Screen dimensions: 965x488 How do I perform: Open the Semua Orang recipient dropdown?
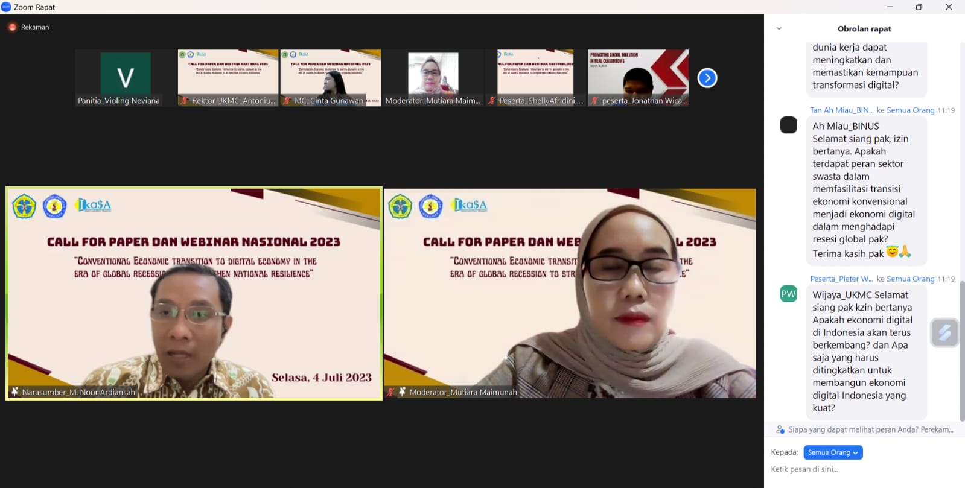pyautogui.click(x=833, y=452)
